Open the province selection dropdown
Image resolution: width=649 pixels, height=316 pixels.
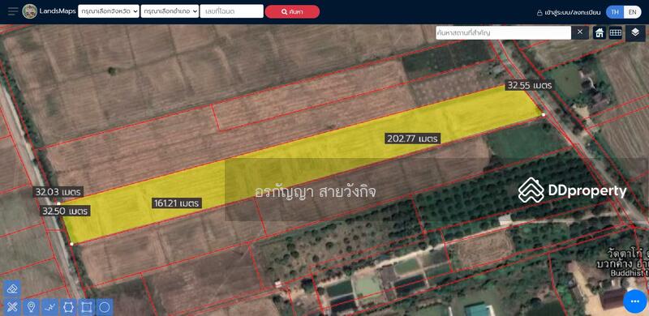109,11
